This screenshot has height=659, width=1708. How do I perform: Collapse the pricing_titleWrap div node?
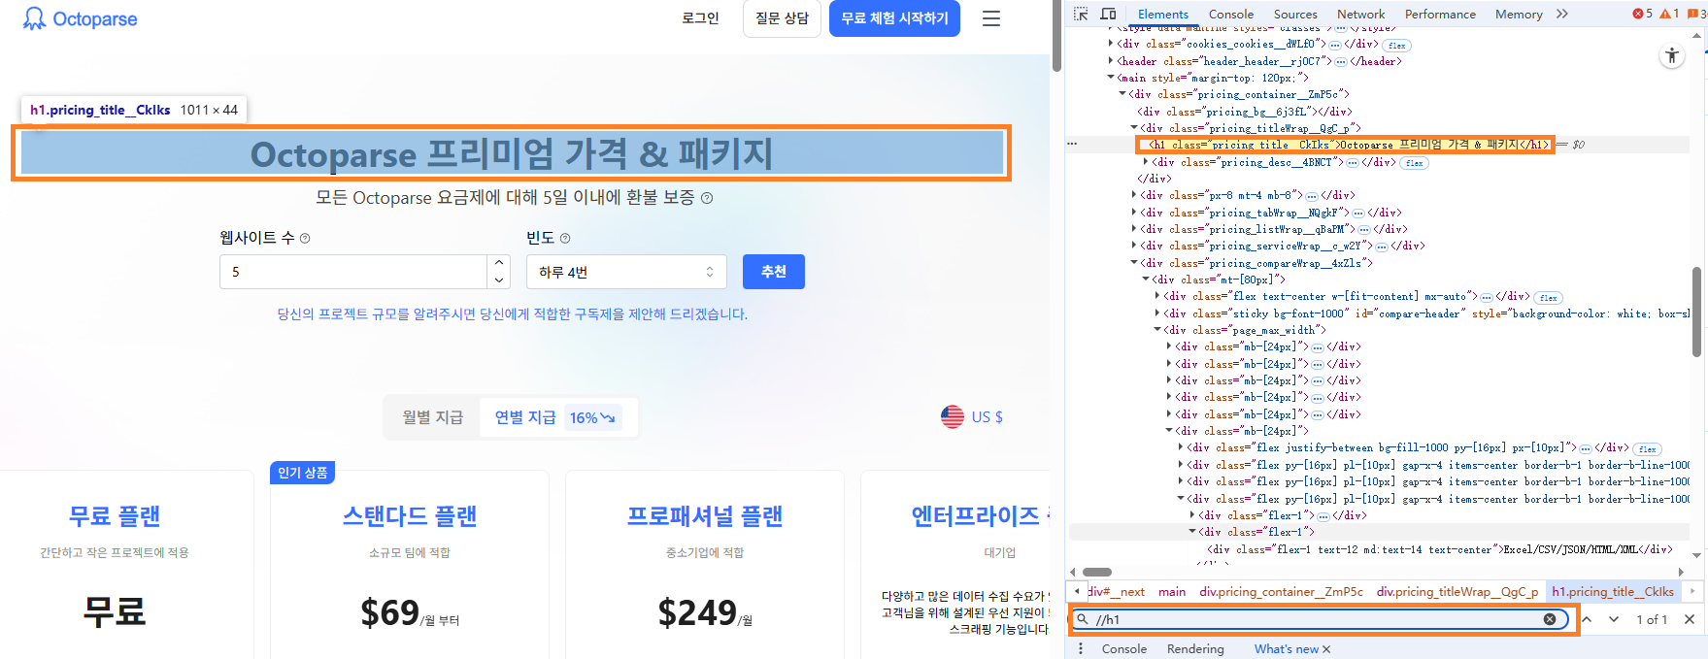pos(1134,128)
